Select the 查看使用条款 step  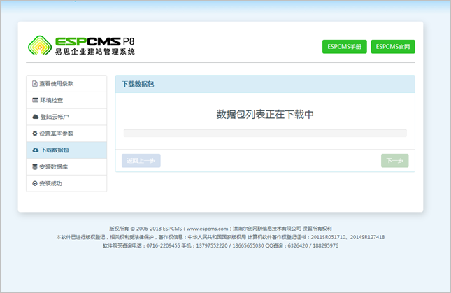point(66,84)
